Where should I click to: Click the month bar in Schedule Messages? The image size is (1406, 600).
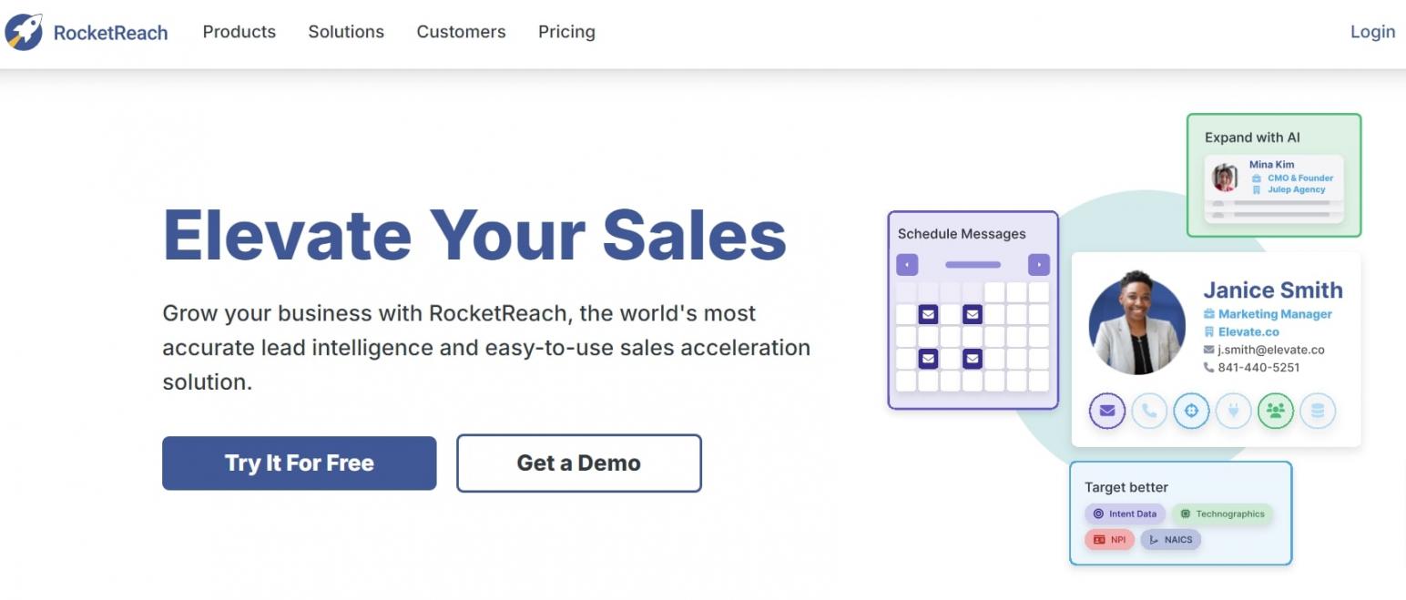coord(973,265)
